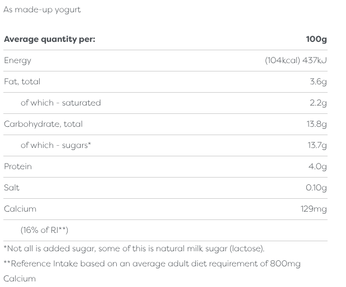The height and width of the screenshot is (287, 346).
Task: Select the Energy row label
Action: (17, 60)
